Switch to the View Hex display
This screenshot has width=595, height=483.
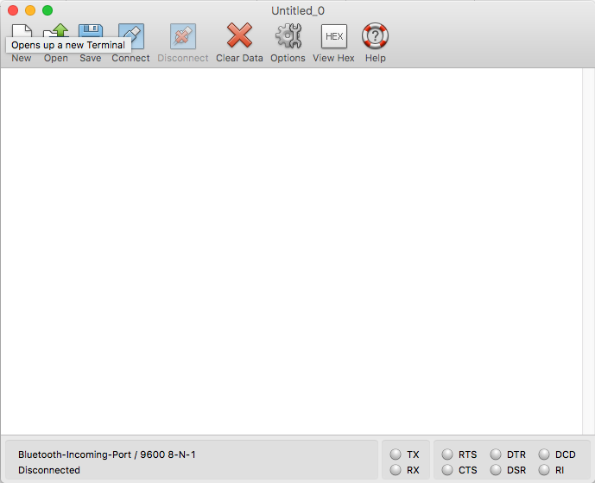click(333, 37)
